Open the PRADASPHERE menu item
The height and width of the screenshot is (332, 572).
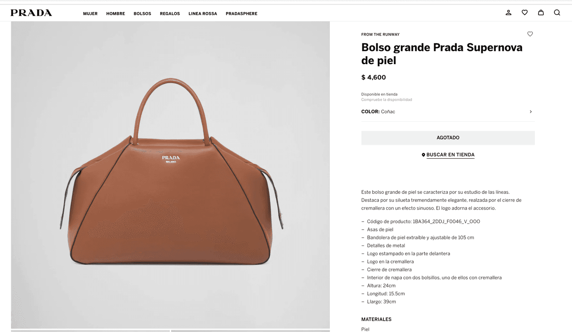click(x=241, y=14)
